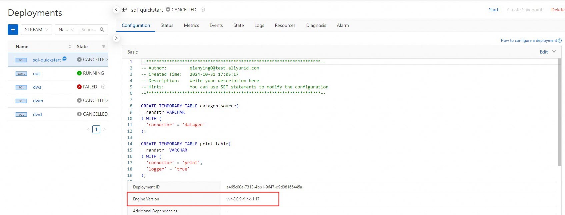Open the Events tab

(x=216, y=25)
